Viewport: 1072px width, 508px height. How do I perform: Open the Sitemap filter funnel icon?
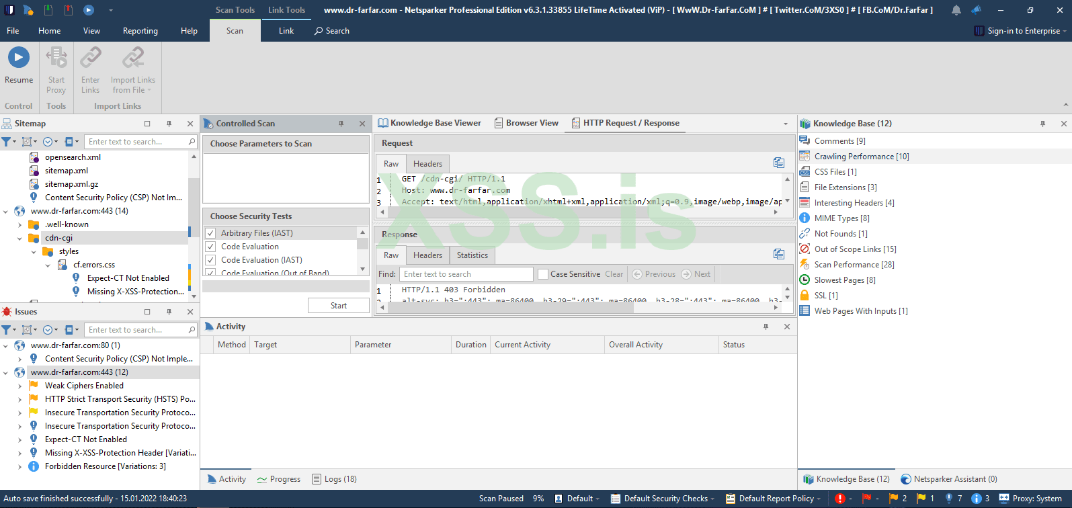tap(6, 142)
